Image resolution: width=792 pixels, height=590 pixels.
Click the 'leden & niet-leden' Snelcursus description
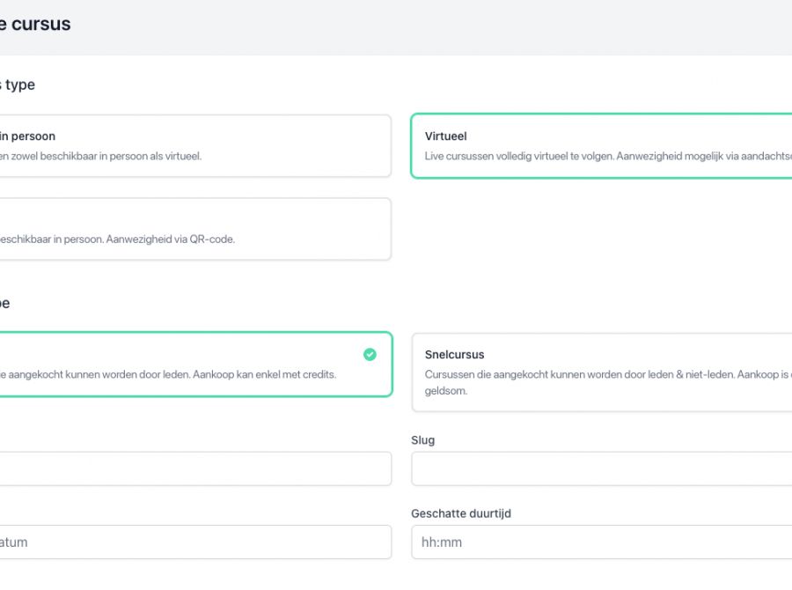[607, 374]
